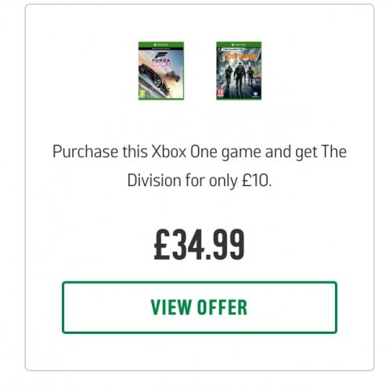Click the agents on The Division cover art
This screenshot has width=389, height=391.
click(x=240, y=76)
